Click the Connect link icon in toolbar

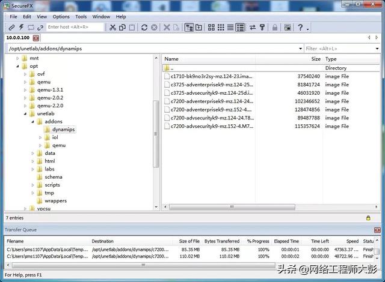point(11,27)
